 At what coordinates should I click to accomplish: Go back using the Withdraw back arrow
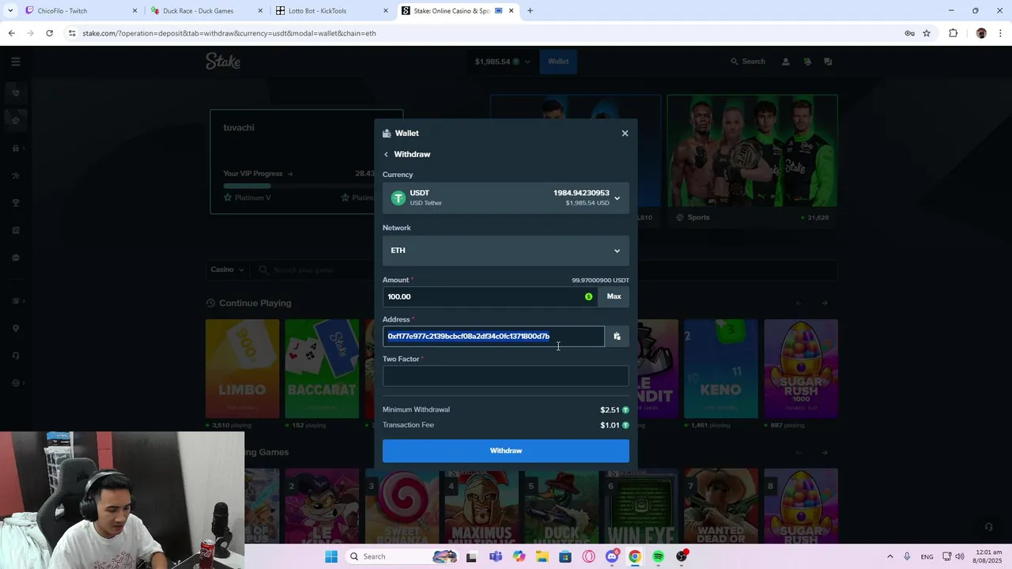[386, 154]
